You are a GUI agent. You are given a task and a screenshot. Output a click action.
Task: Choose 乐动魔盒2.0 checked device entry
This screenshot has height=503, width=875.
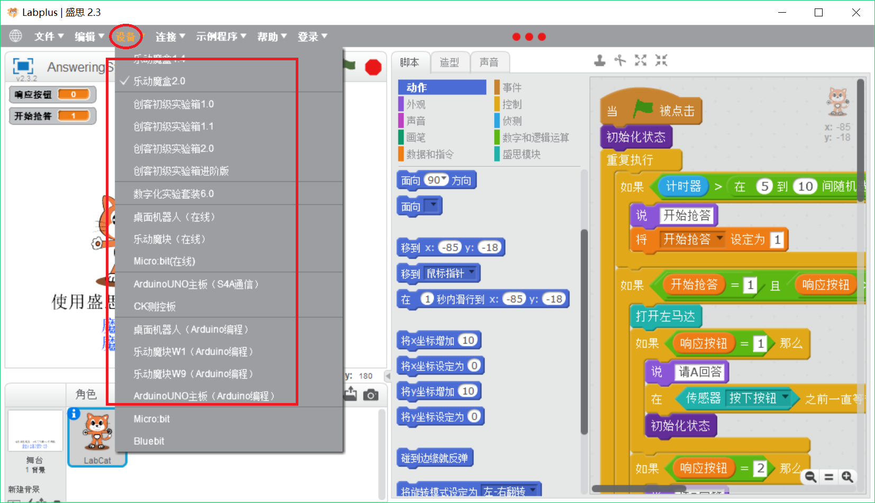[229, 81]
